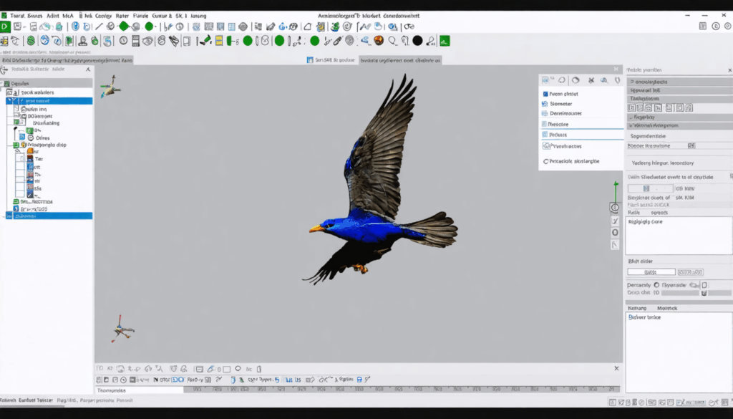Viewport: 733px width, 419px height.
Task: Select the green diamond icon in the top toolbar
Action: 124,27
